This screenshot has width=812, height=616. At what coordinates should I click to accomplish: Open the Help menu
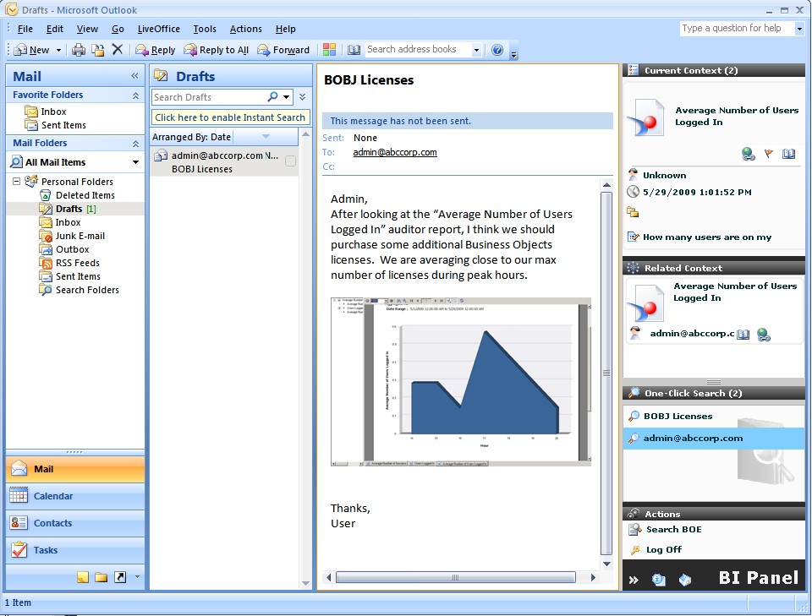pos(285,29)
